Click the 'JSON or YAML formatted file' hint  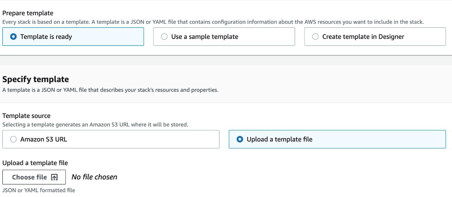pos(38,190)
